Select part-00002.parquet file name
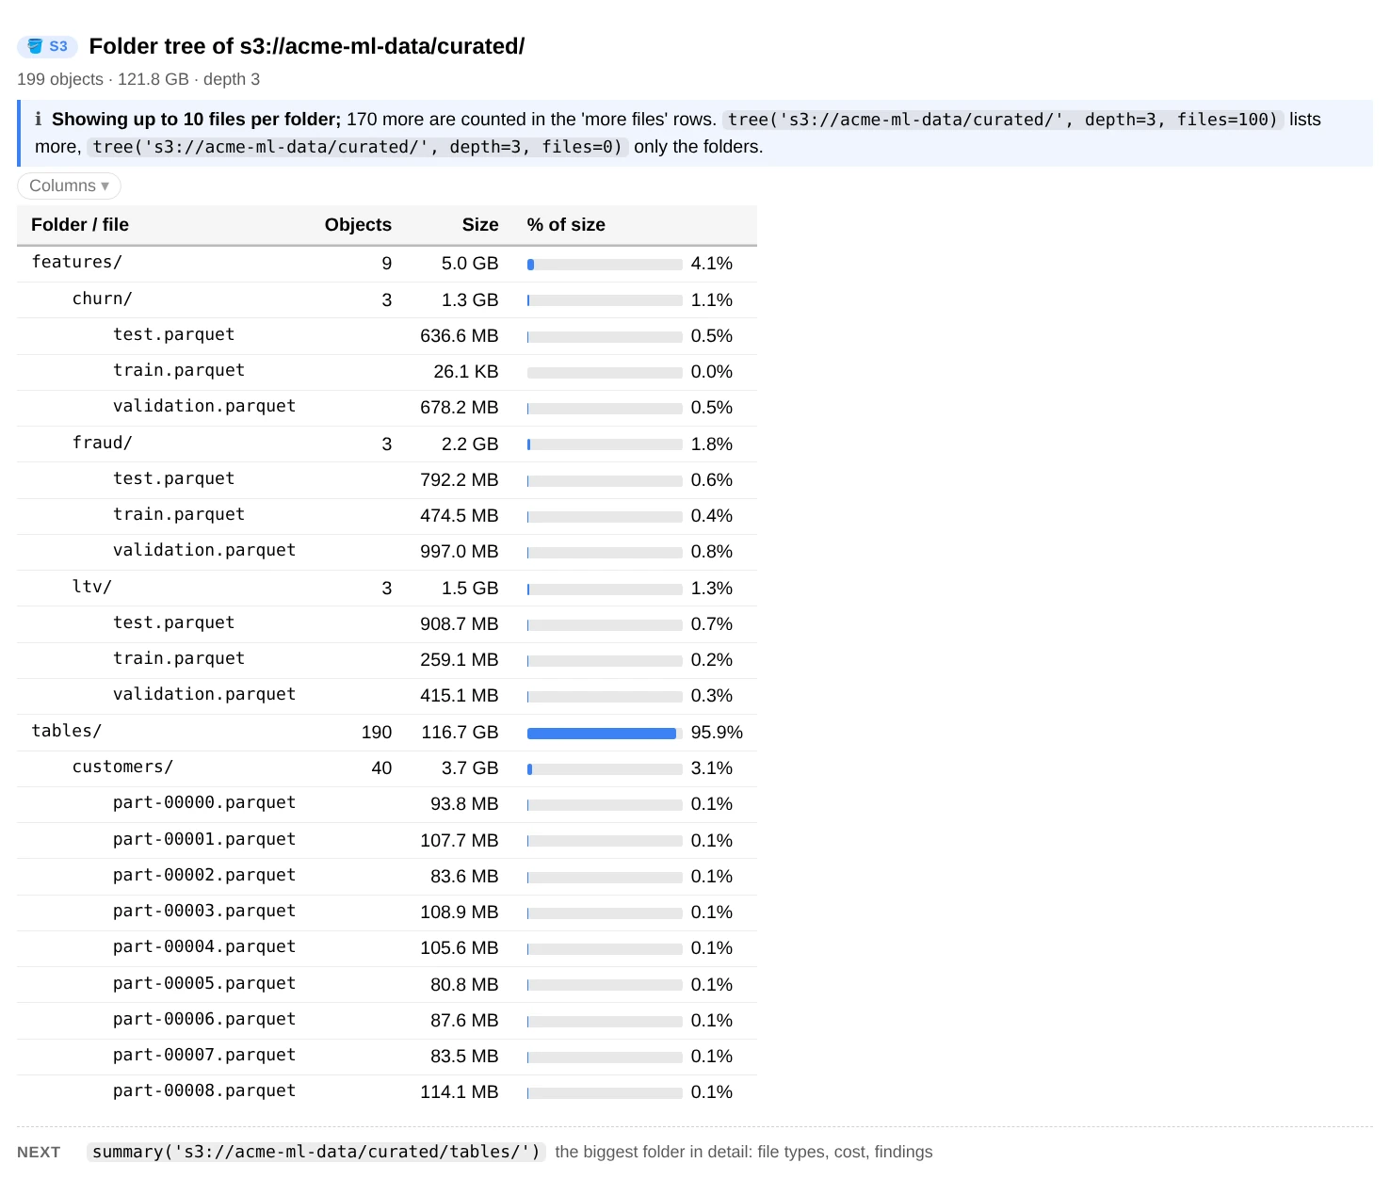1390x1179 pixels. (204, 875)
